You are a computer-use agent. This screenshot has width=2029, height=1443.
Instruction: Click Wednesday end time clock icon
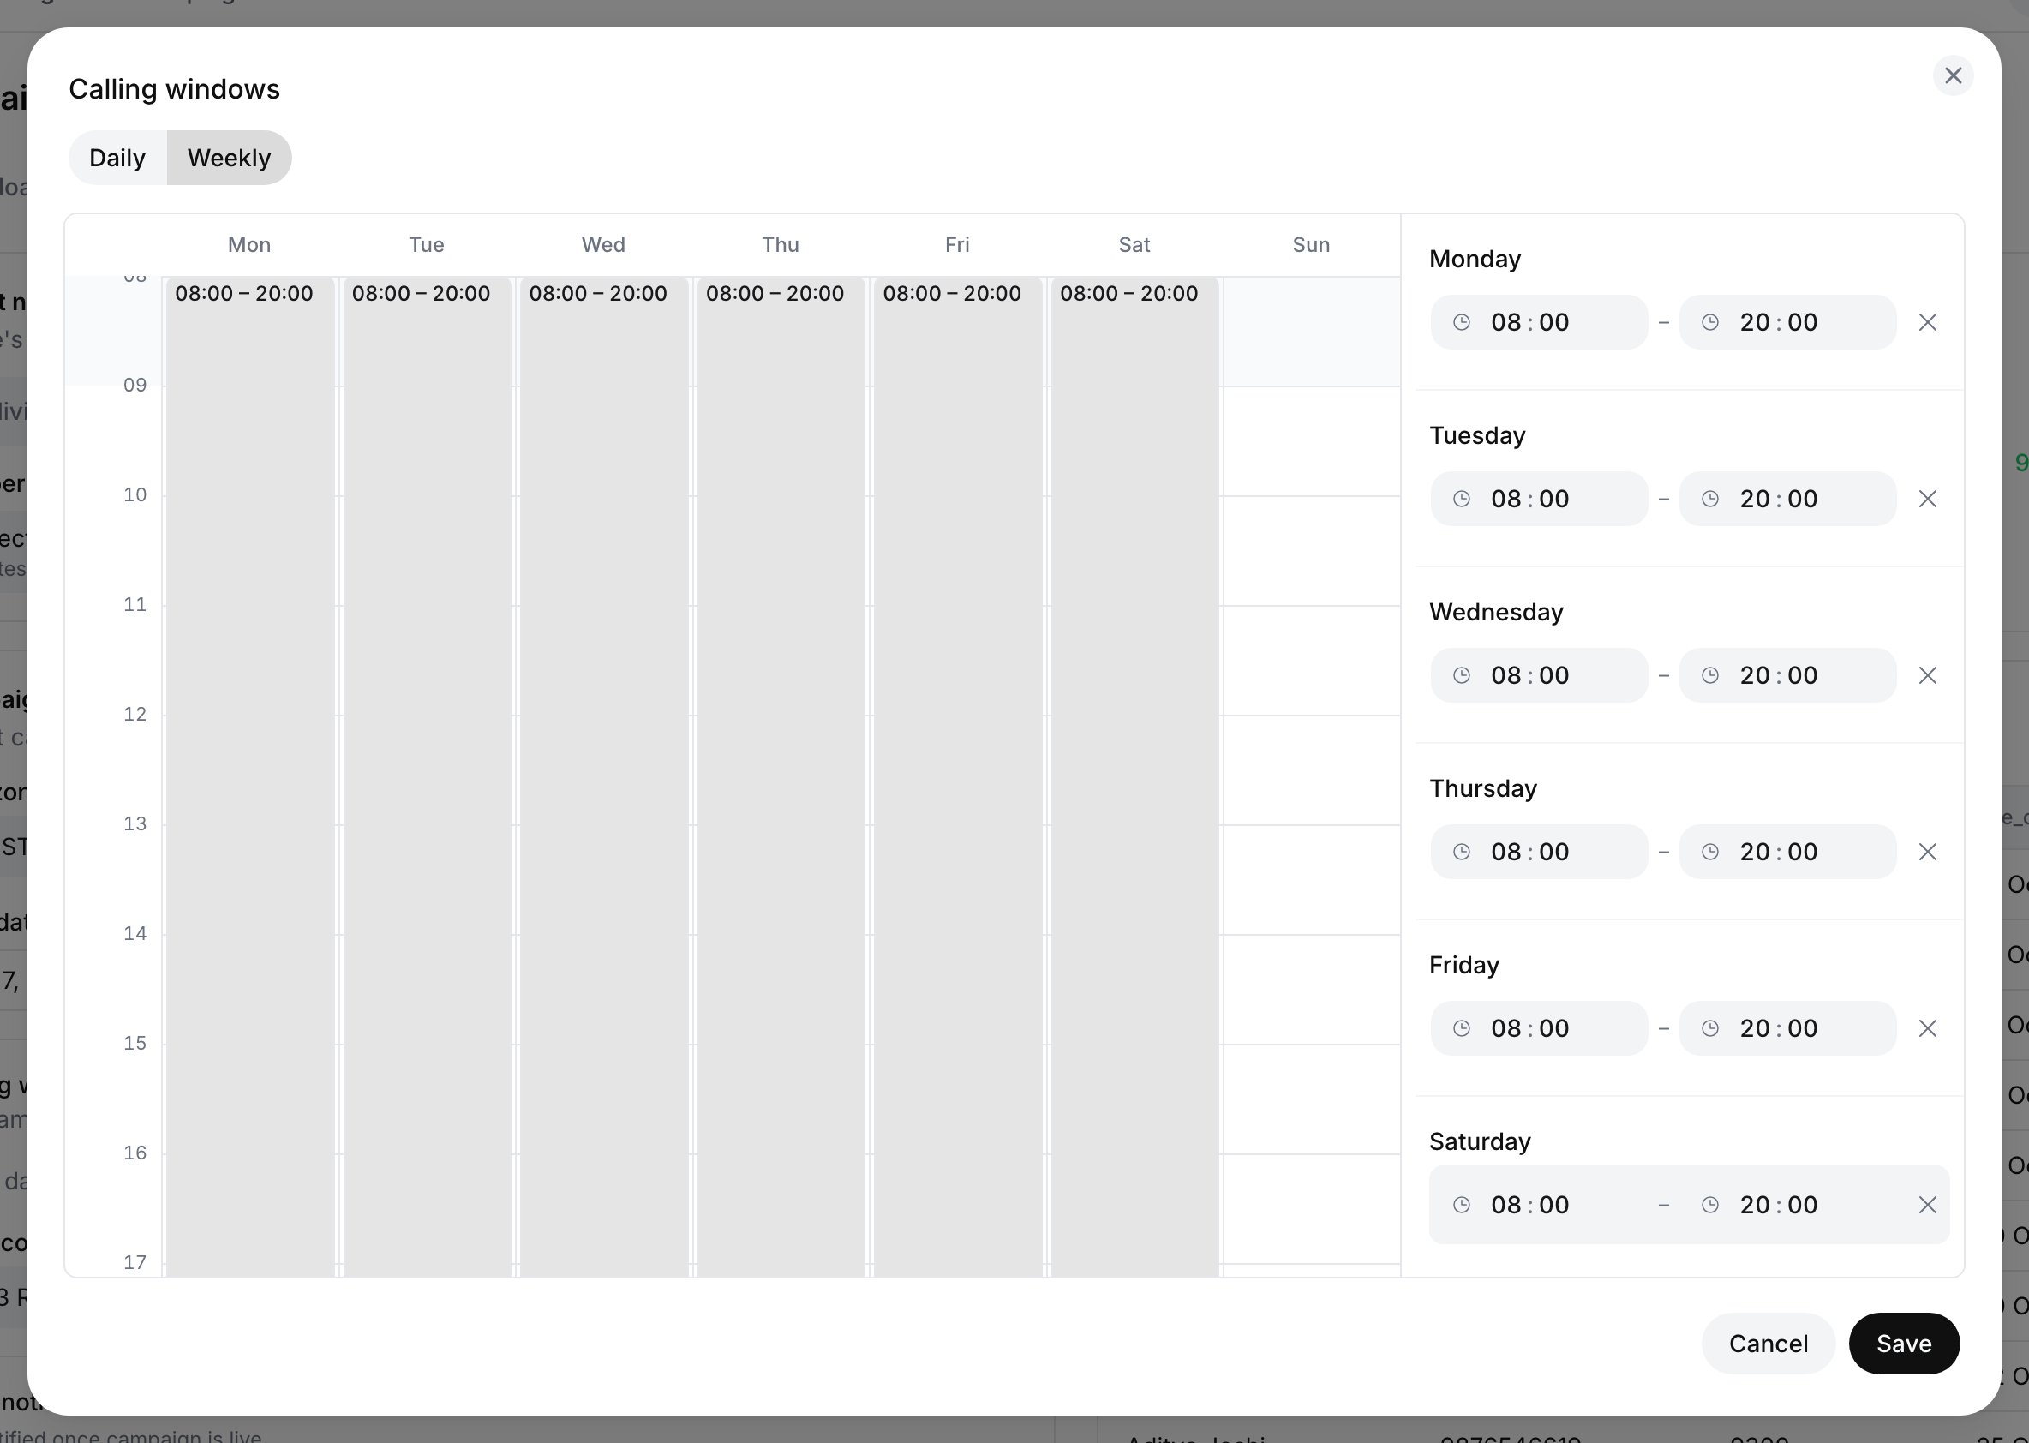[x=1710, y=675]
